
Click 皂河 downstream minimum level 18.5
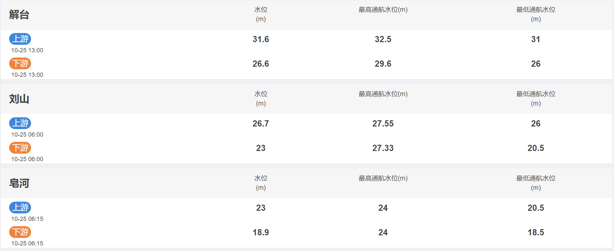tap(536, 232)
